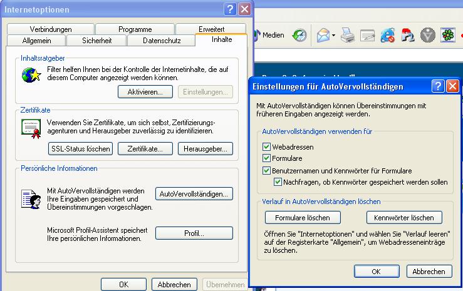
Task: Click the Zertifikate group label
Action: pyautogui.click(x=35, y=110)
